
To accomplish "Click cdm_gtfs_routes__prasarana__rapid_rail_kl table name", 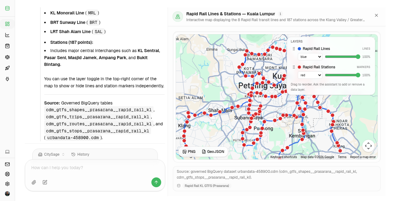I will click(x=99, y=124).
